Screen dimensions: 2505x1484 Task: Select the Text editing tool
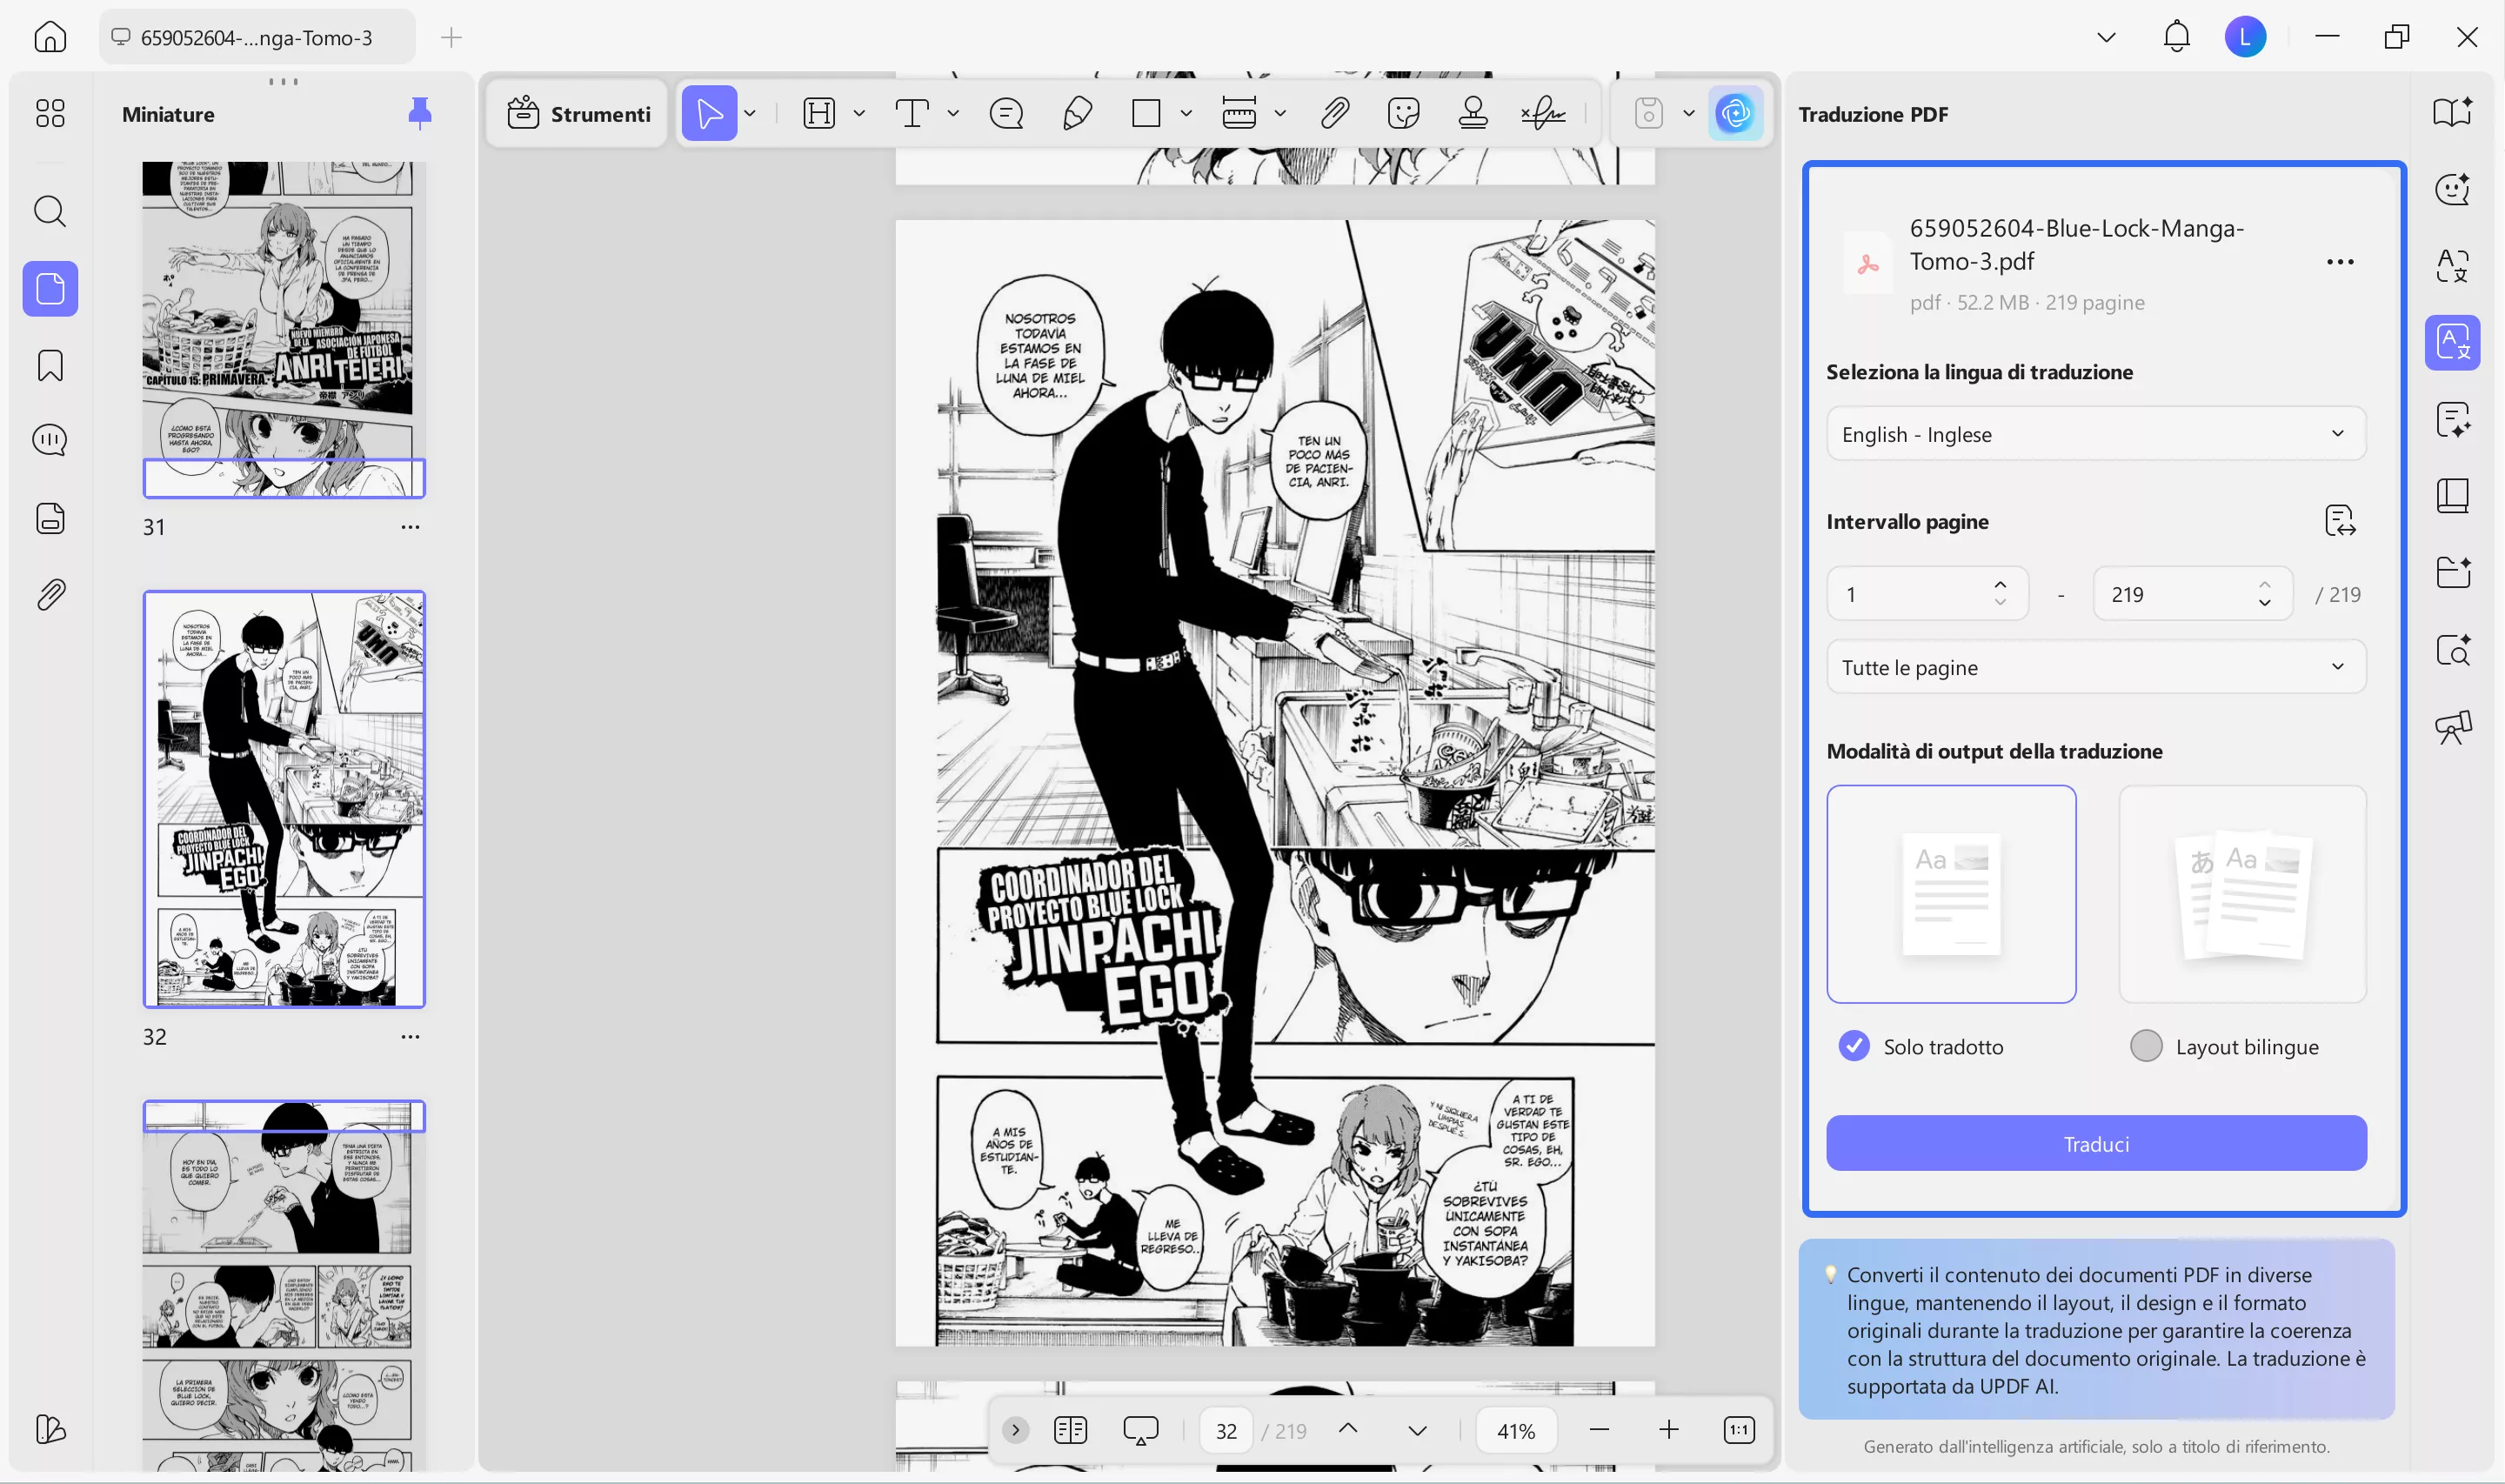(x=912, y=113)
